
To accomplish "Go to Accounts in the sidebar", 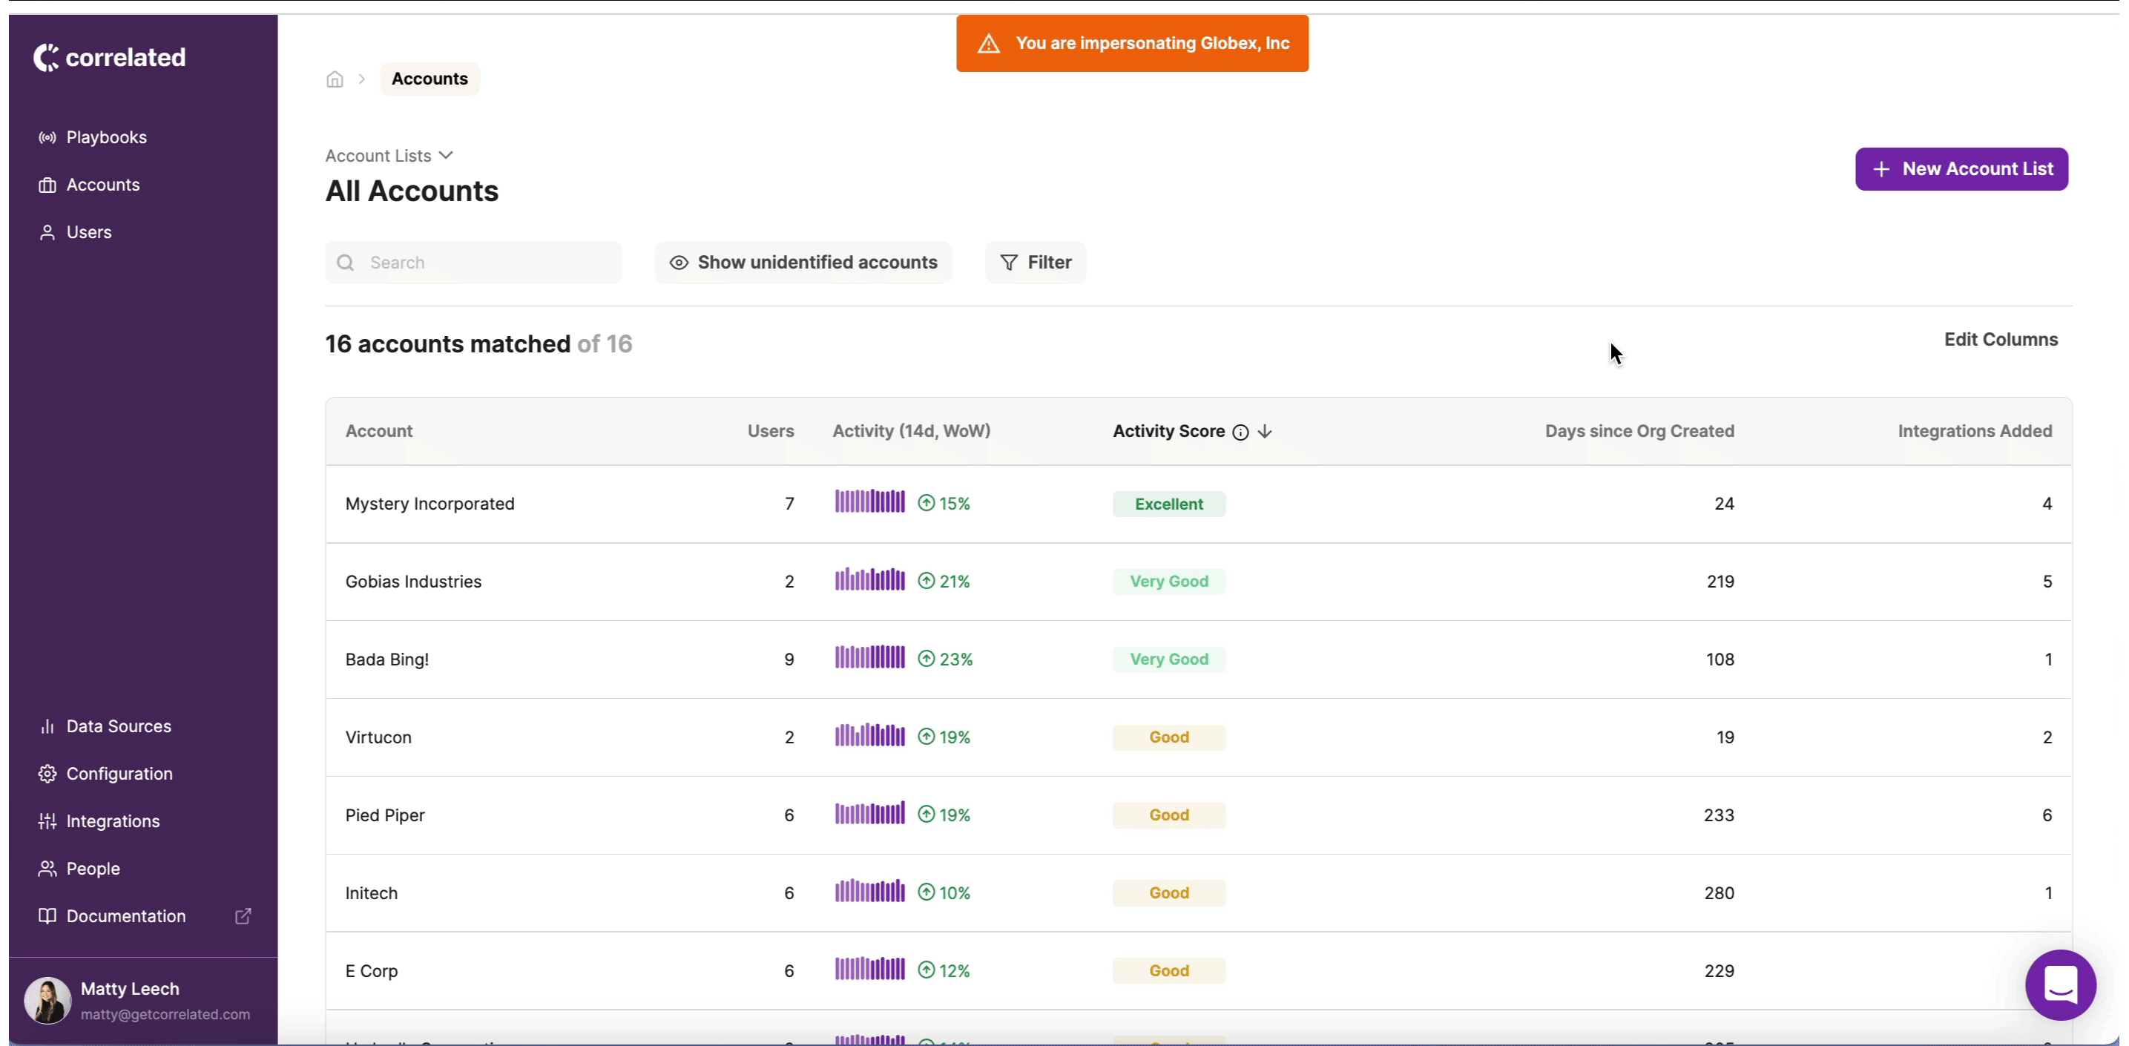I will point(102,184).
